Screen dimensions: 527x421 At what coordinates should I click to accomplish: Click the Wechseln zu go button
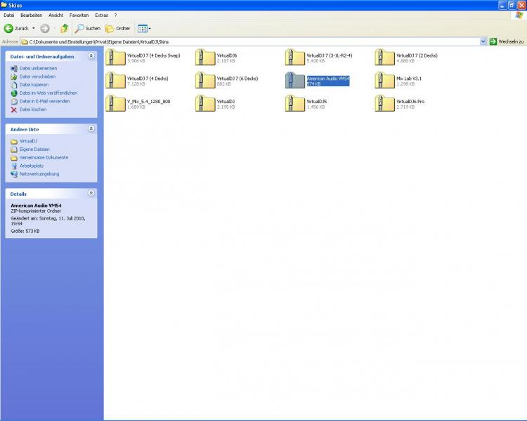click(x=507, y=41)
